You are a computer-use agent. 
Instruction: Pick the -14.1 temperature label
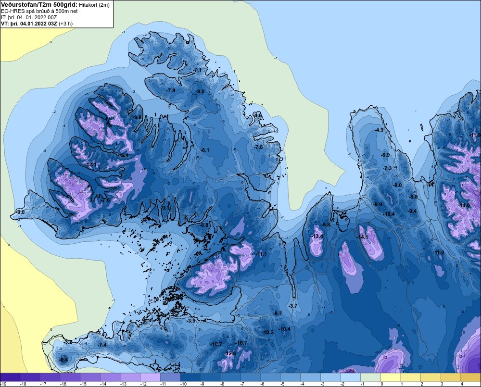tap(362, 237)
